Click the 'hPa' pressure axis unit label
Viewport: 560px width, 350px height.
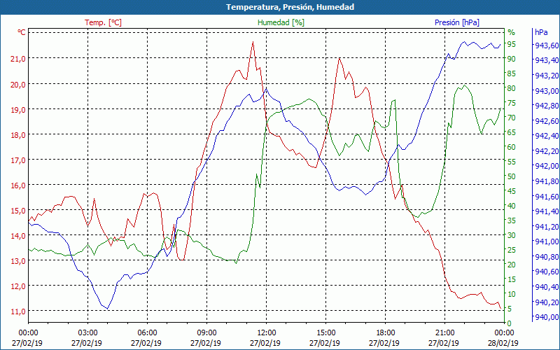click(541, 32)
